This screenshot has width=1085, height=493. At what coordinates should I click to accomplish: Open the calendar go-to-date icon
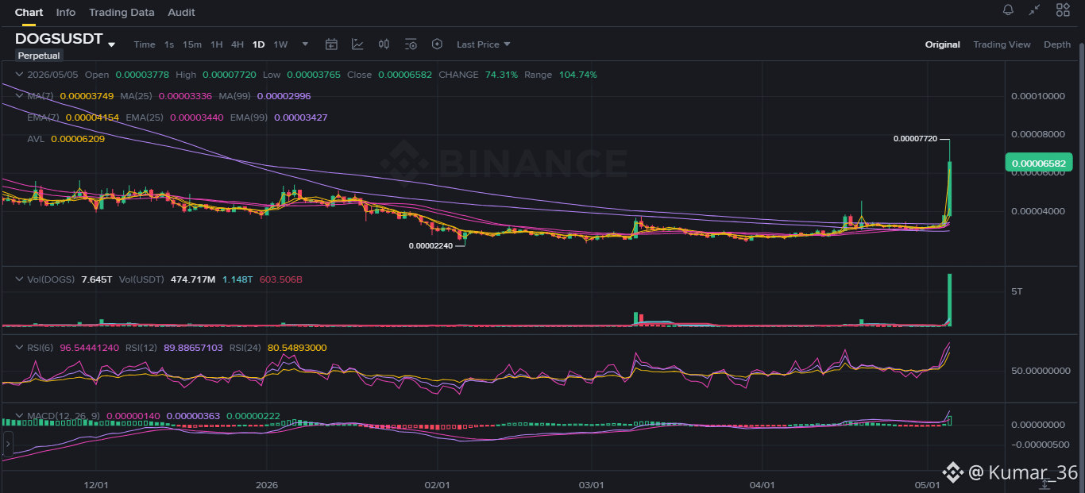tap(331, 44)
